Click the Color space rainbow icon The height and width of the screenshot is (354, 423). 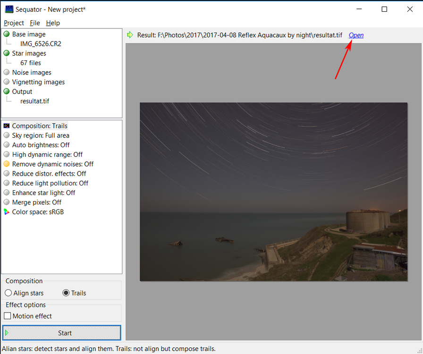(x=7, y=212)
